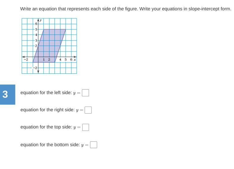Image resolution: width=234 pixels, height=169 pixels.
Task: Click the 3 tick label on y-axis
Action: click(36, 40)
